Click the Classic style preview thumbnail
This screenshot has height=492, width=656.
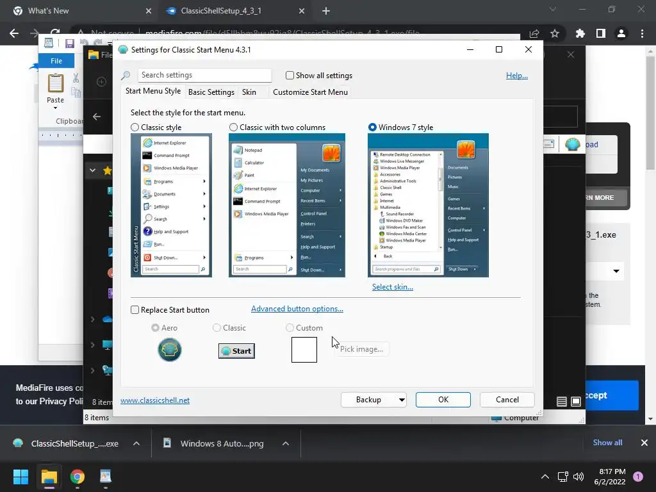coord(171,205)
